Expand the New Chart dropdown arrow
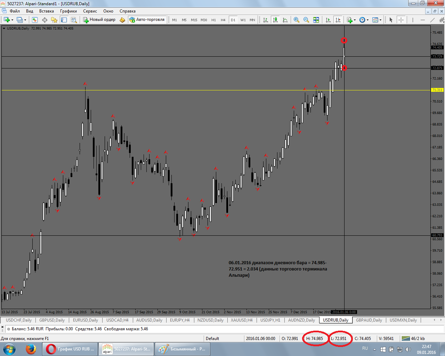The height and width of the screenshot is (356, 445). tap(12, 20)
